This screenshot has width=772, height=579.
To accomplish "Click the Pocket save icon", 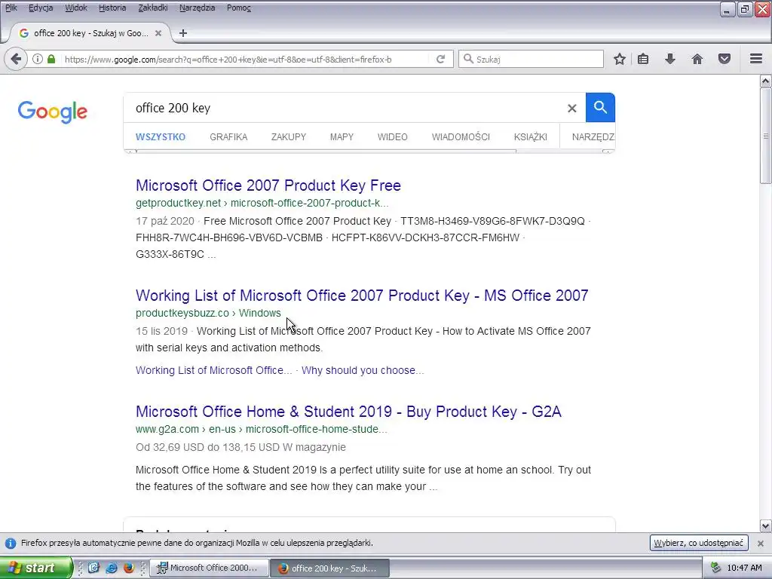I will click(725, 59).
